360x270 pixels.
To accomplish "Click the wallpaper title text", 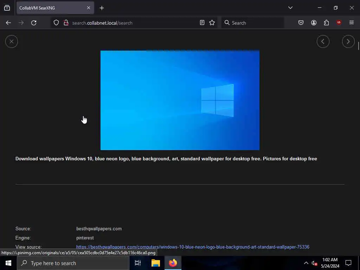I will tap(166, 159).
